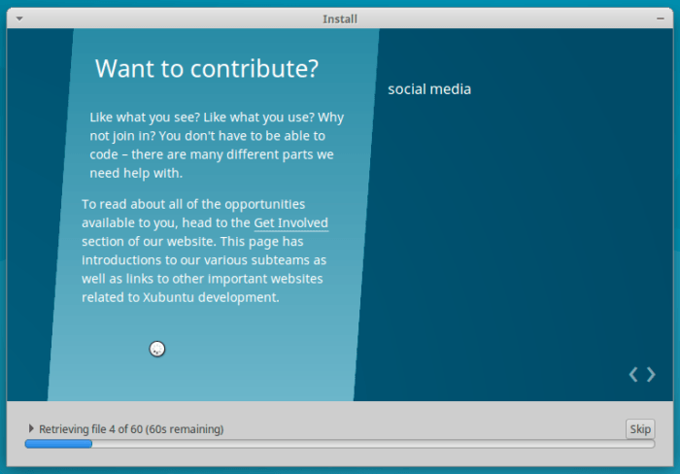This screenshot has height=474, width=680.
Task: Advance to the next slideshow slide
Action: click(x=651, y=374)
